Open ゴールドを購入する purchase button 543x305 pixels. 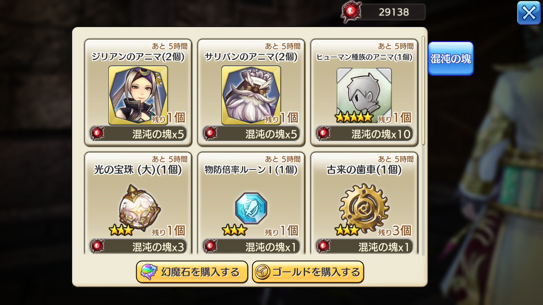308,272
